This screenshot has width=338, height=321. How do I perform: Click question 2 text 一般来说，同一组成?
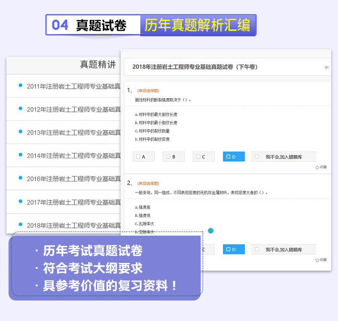(x=152, y=193)
